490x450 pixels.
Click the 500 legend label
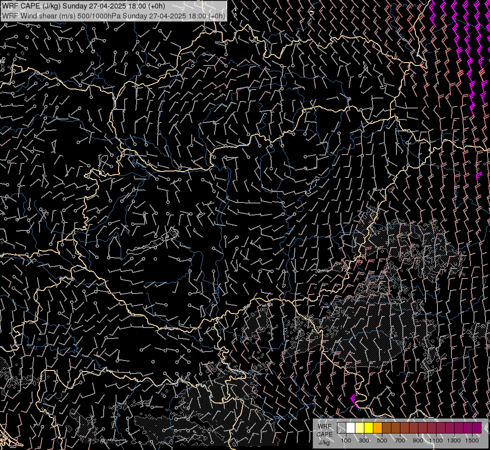point(382,440)
